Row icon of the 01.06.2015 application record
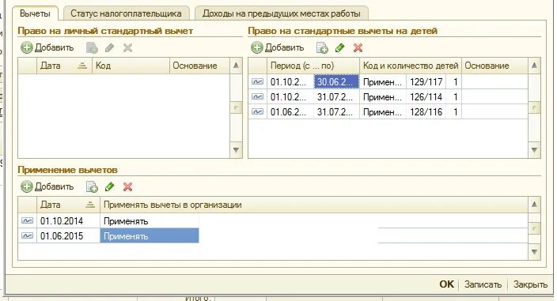Image resolution: width=557 pixels, height=301 pixels. pos(28,235)
